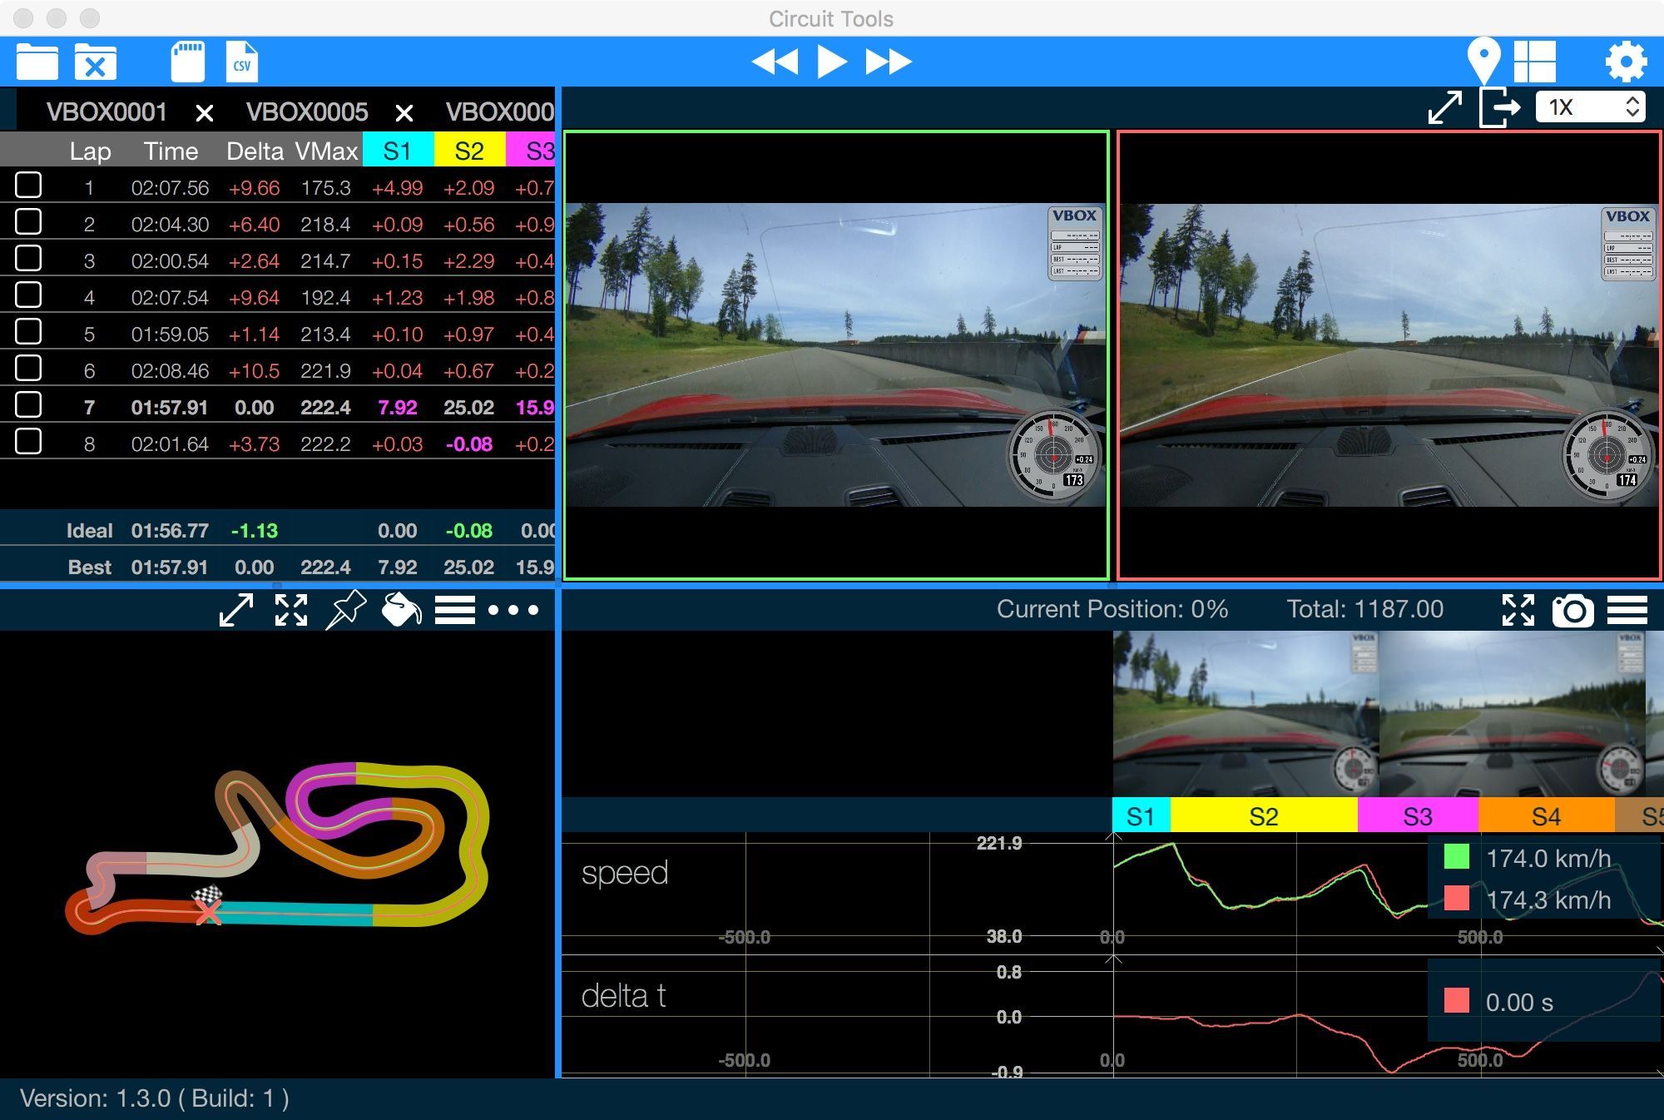Open the graph panel hamburger menu
The image size is (1664, 1120).
point(1627,610)
